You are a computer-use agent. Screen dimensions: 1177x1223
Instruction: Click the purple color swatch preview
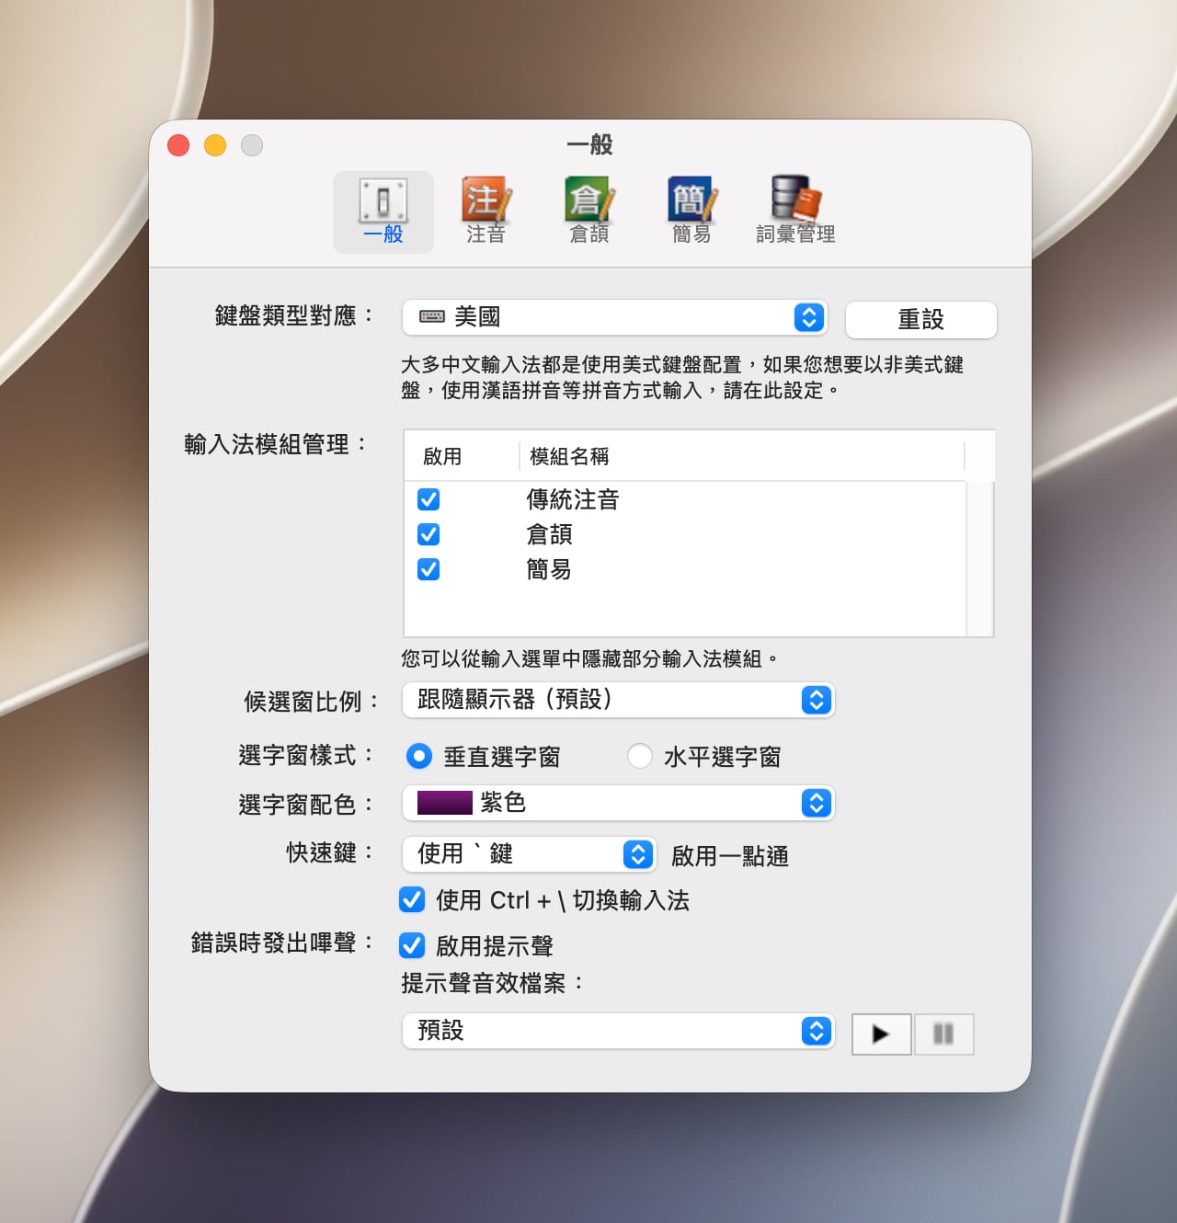click(445, 803)
